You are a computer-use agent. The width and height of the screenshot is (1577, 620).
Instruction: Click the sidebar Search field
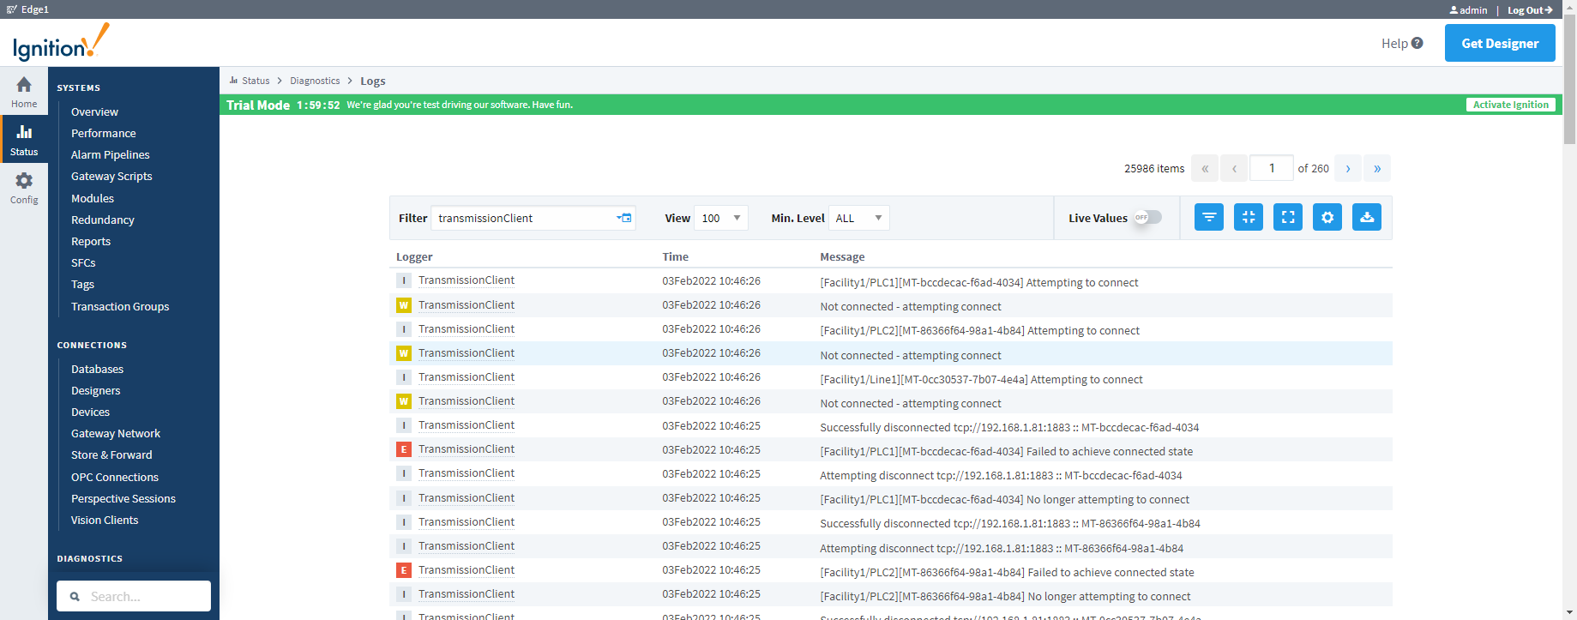[134, 596]
